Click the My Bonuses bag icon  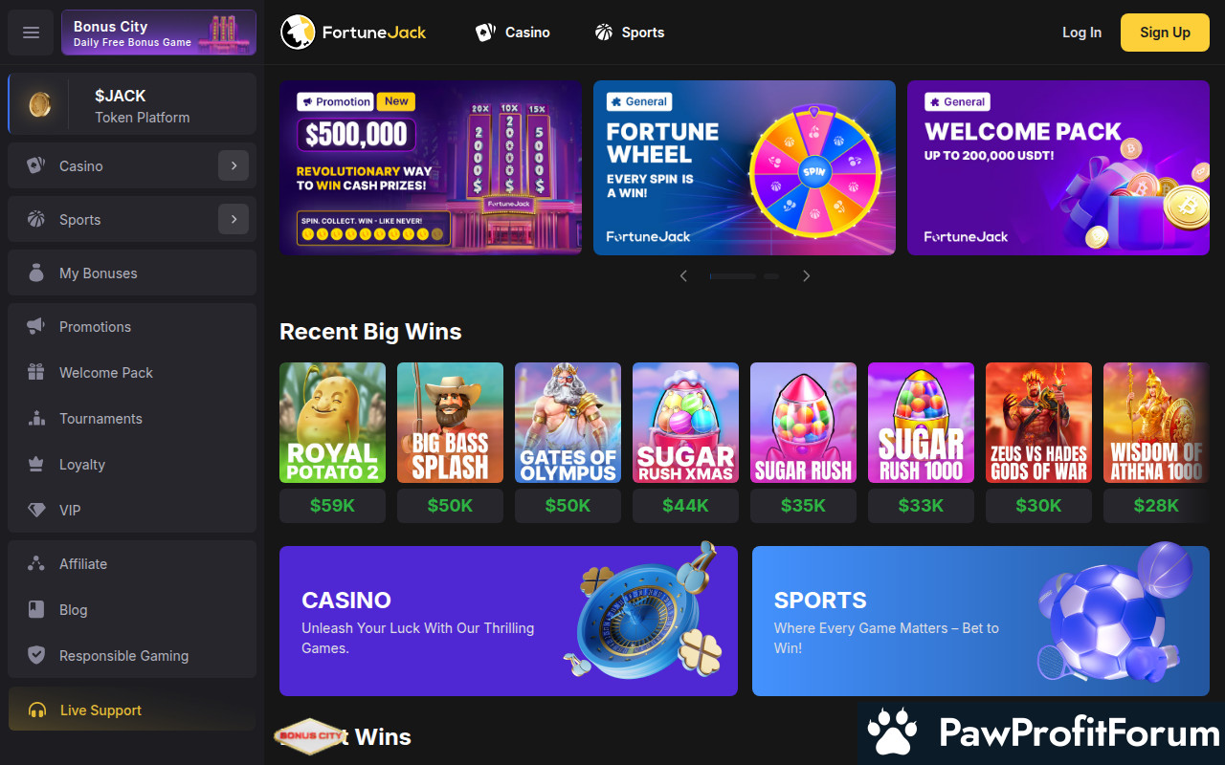pyautogui.click(x=36, y=273)
